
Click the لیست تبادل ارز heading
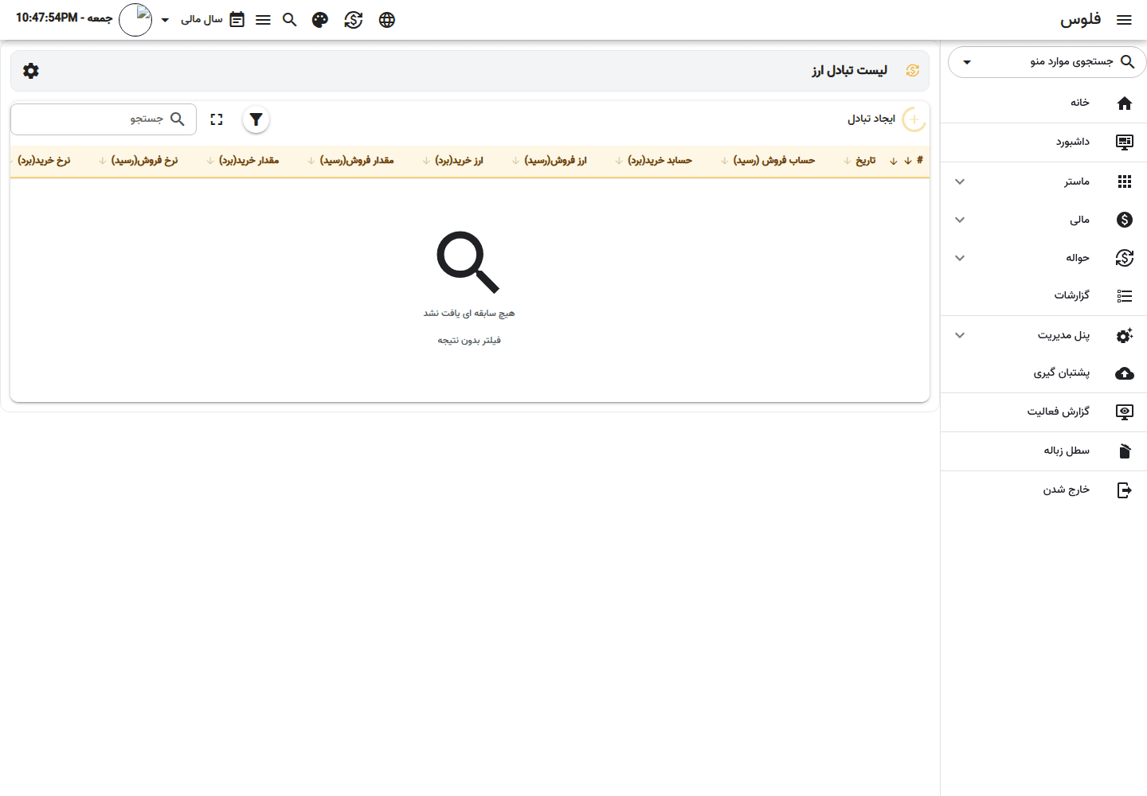point(850,71)
